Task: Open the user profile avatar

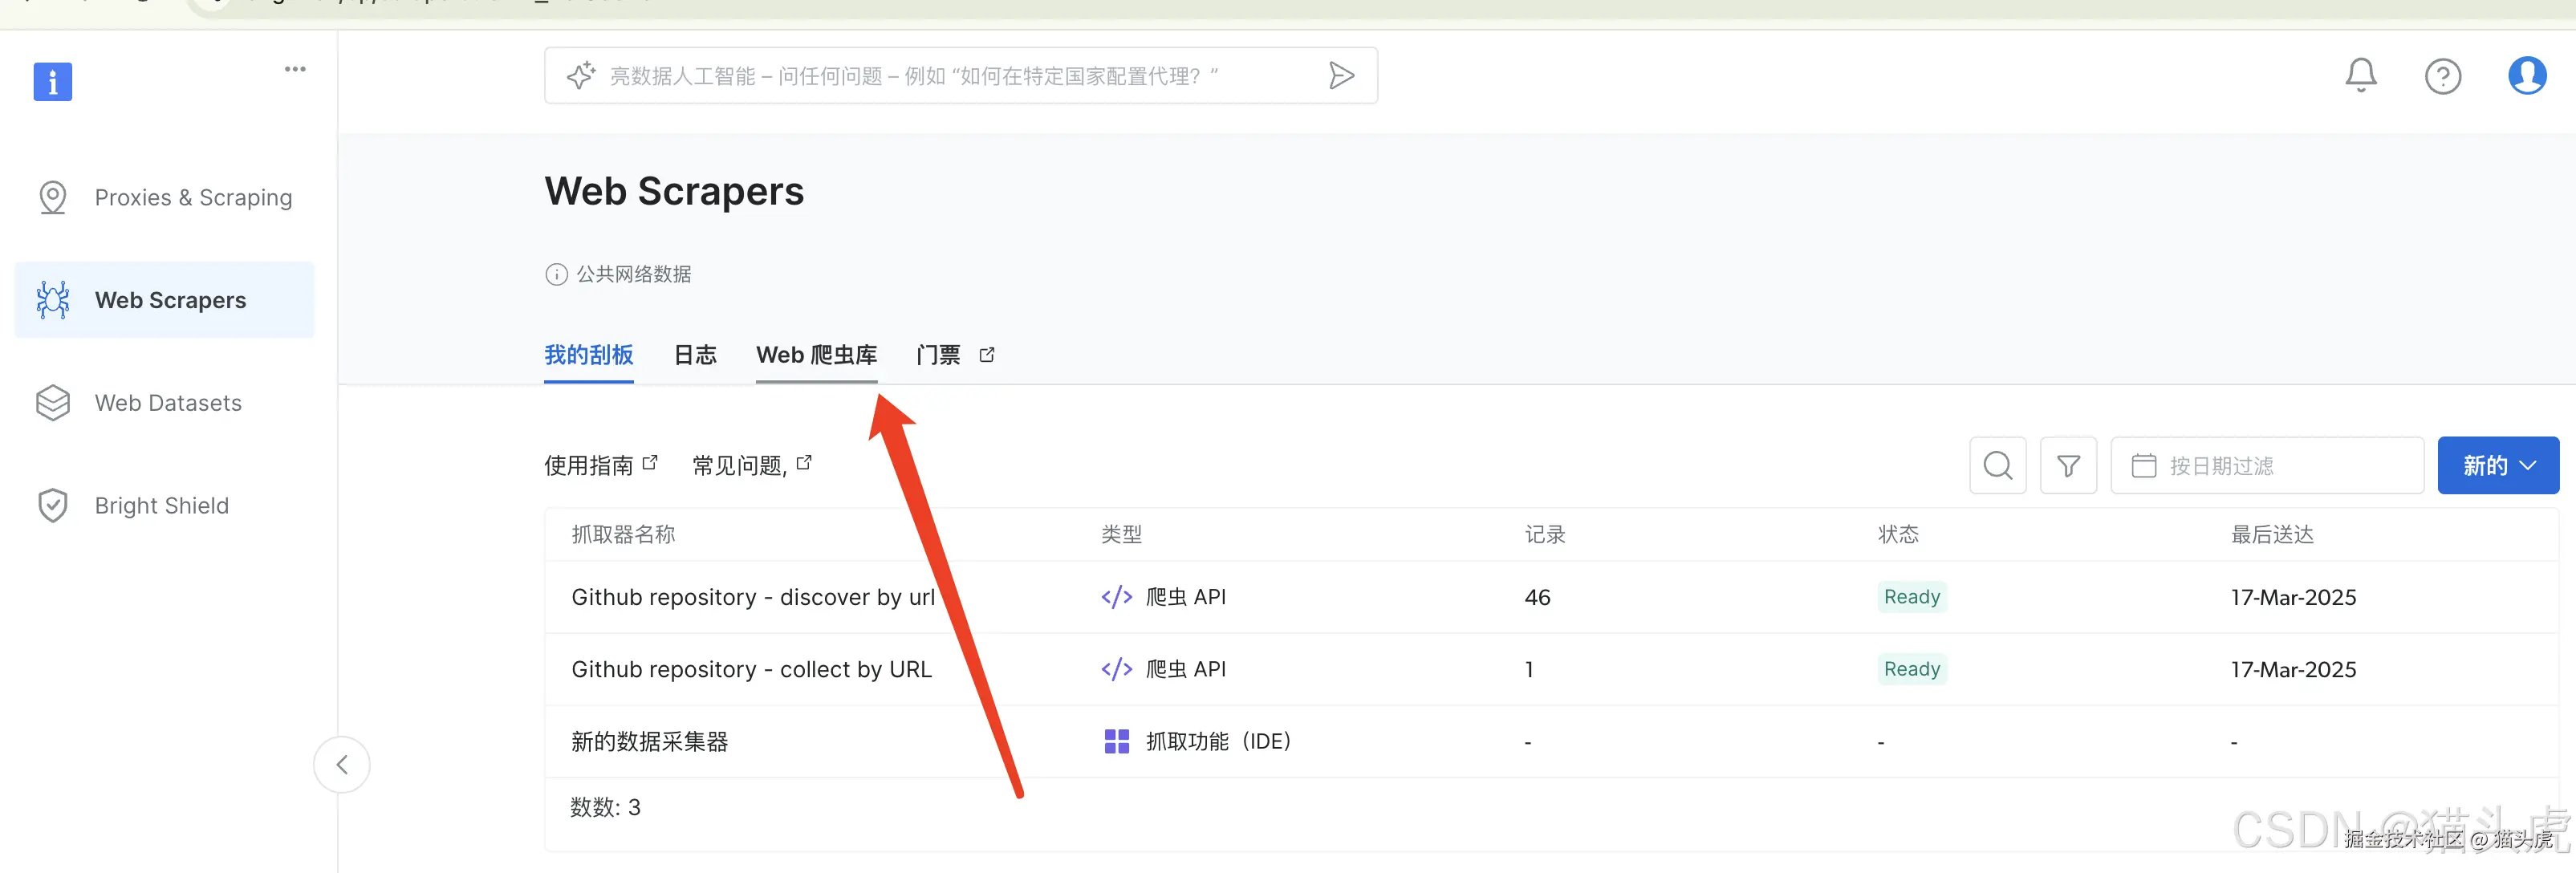Action: pos(2526,75)
